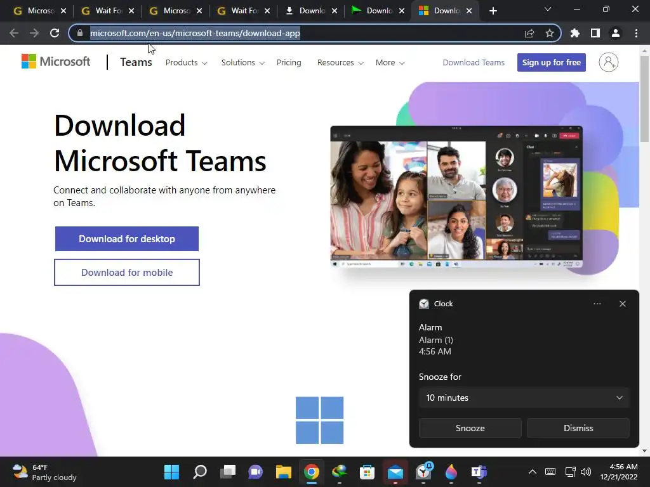Toggle Chrome side panel icon

click(x=595, y=33)
